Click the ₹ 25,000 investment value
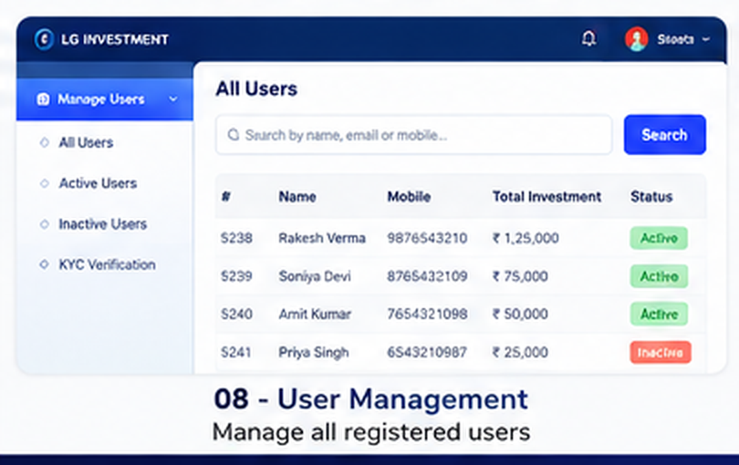739x465 pixels. pyautogui.click(x=520, y=352)
